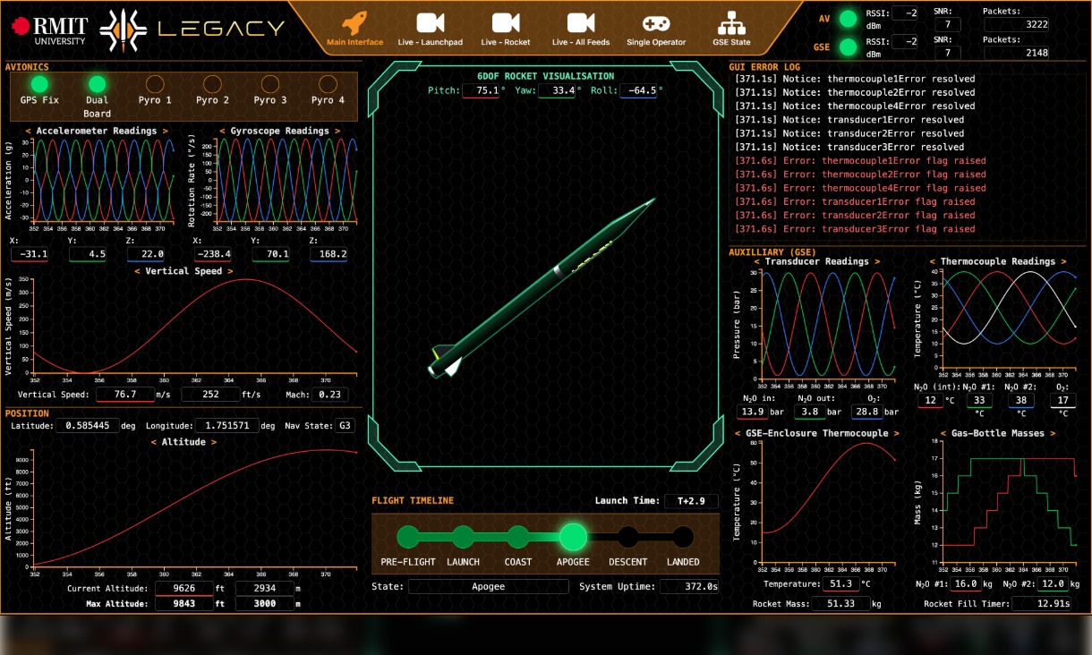The image size is (1092, 655).
Task: Select the DESCENT timeline node
Action: click(628, 537)
